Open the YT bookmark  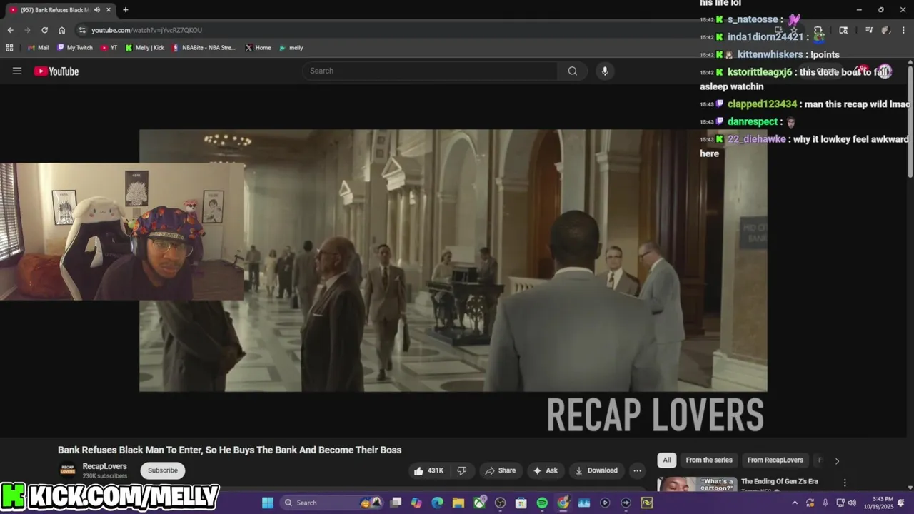pos(109,48)
